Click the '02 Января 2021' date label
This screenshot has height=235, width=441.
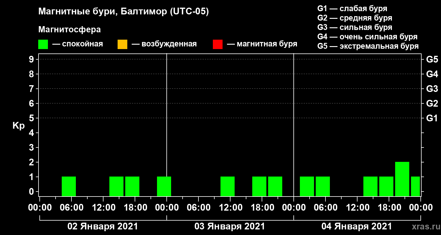point(103,226)
